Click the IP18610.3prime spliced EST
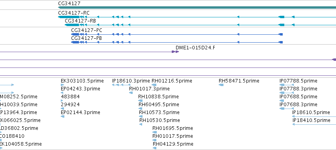This screenshot has height=150, width=336. (x=121, y=85)
